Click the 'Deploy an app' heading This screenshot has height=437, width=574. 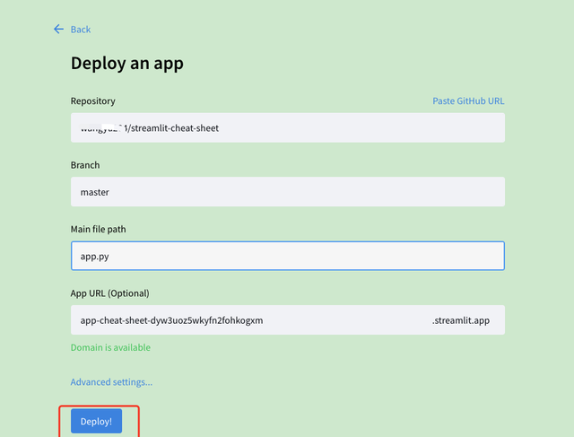click(x=126, y=64)
